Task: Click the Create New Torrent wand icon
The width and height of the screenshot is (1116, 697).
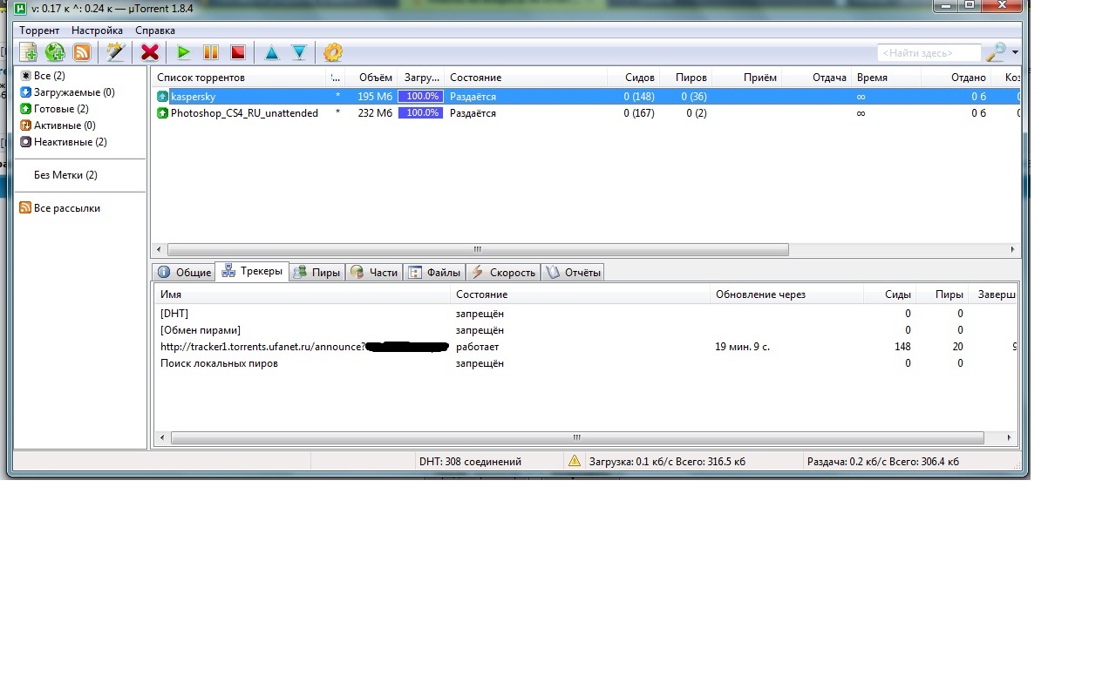Action: point(115,52)
